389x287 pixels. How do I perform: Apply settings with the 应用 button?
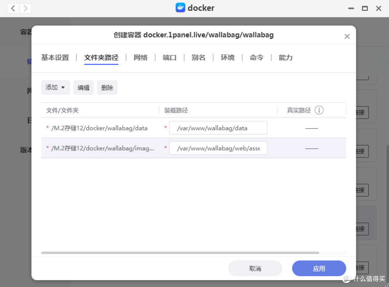point(319,268)
